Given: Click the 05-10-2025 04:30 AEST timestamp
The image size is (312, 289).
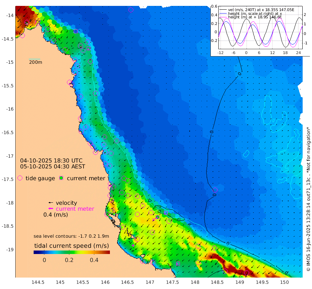Looking at the screenshot, I should pyautogui.click(x=53, y=166).
